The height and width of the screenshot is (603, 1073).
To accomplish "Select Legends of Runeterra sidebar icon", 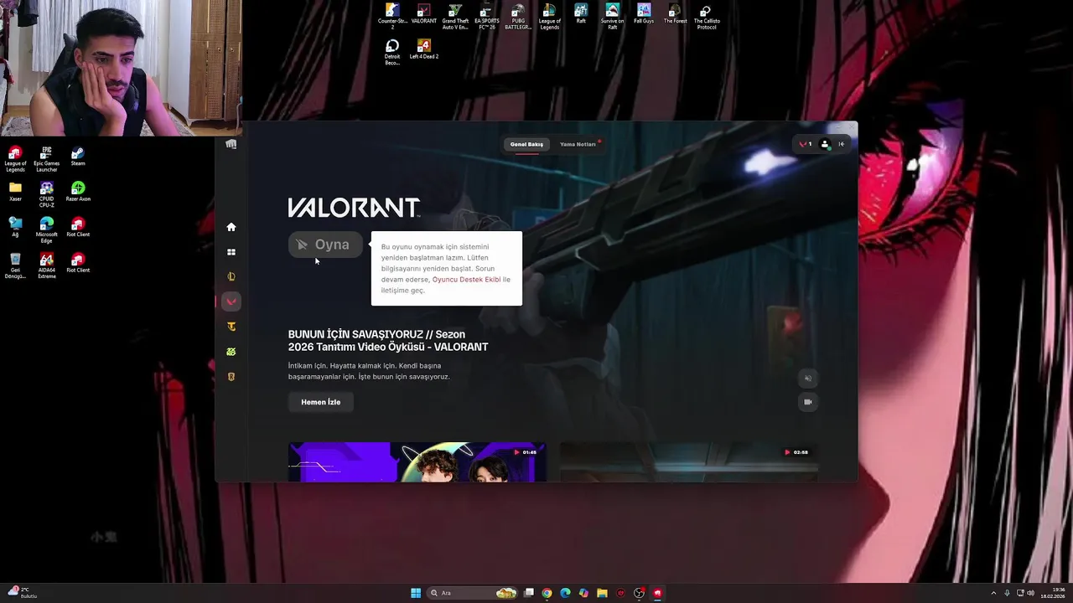I will (231, 377).
